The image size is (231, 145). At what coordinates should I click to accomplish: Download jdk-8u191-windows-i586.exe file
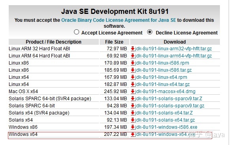pos(166,127)
